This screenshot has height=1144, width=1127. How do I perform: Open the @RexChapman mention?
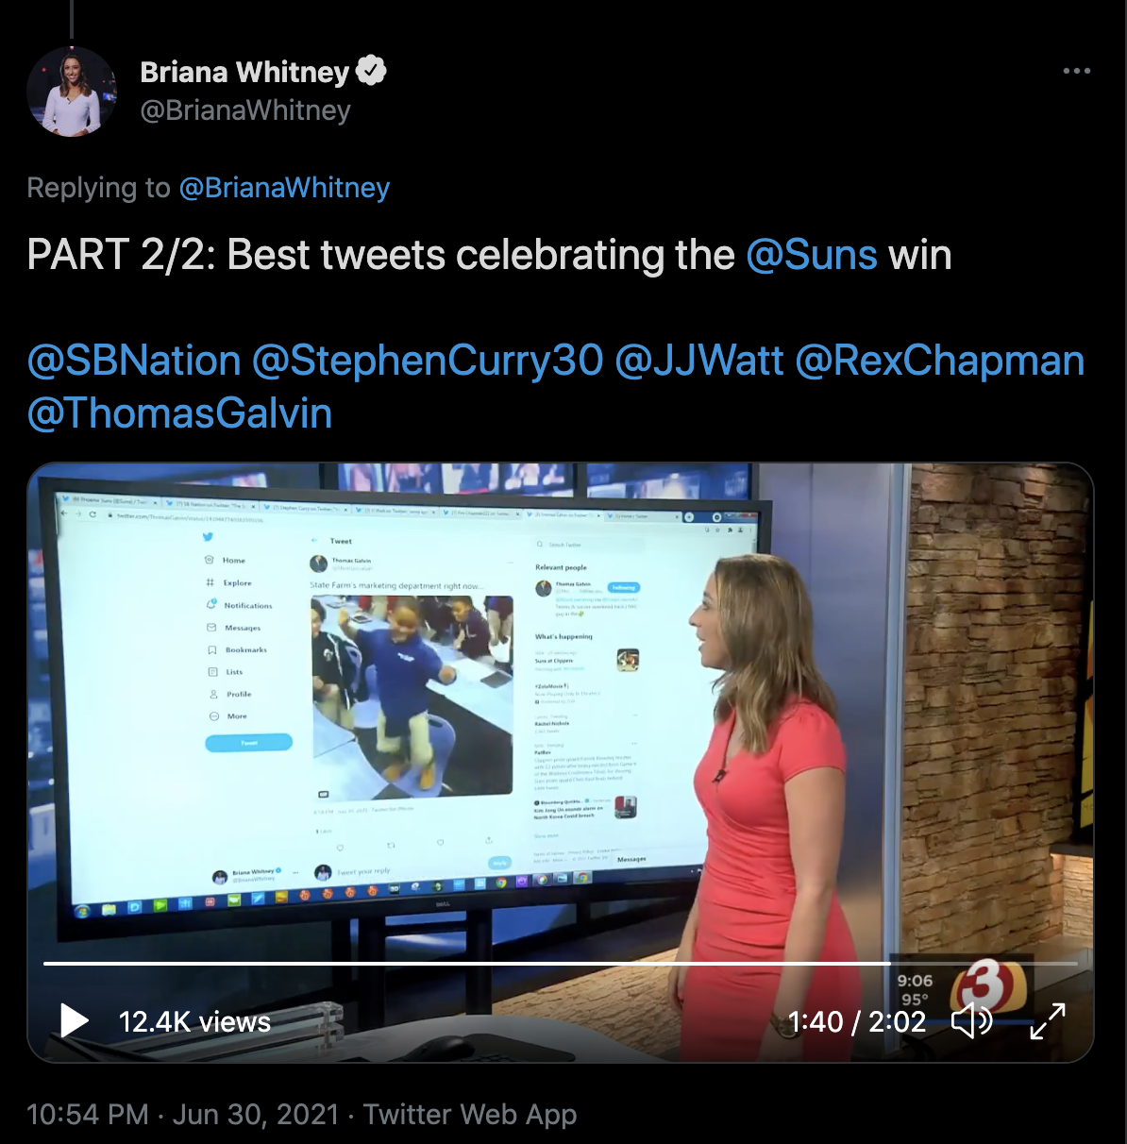pyautogui.click(x=940, y=361)
